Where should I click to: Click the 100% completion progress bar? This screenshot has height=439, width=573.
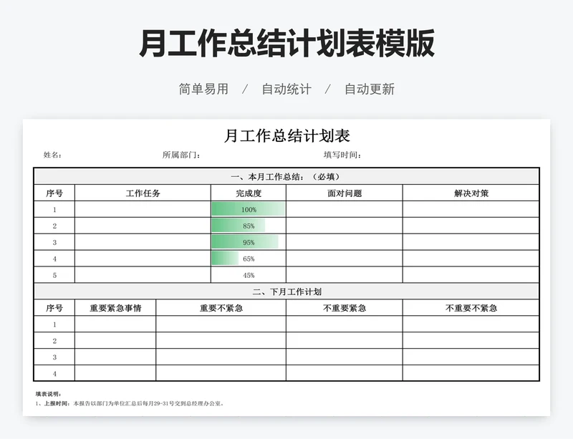tap(249, 209)
